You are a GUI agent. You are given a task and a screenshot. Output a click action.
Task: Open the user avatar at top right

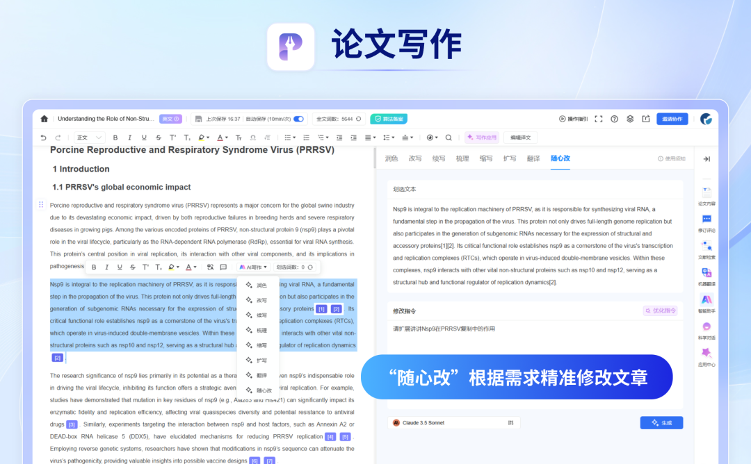[x=706, y=119]
